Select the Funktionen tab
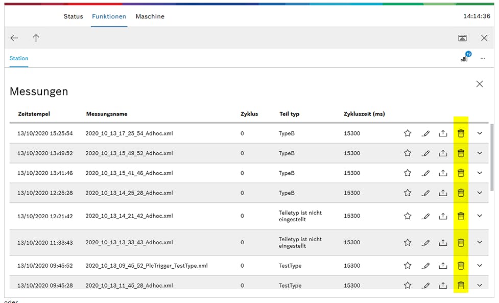Screen dimensions: 499x303 click(109, 16)
